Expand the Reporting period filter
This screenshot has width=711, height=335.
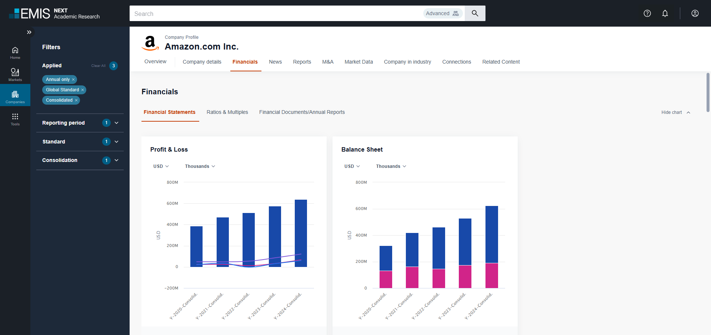(116, 123)
